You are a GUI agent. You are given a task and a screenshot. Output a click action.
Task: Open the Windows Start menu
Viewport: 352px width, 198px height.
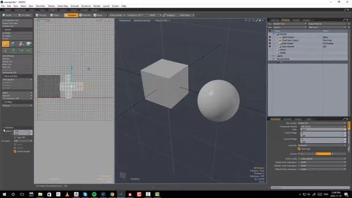[x=4, y=194]
